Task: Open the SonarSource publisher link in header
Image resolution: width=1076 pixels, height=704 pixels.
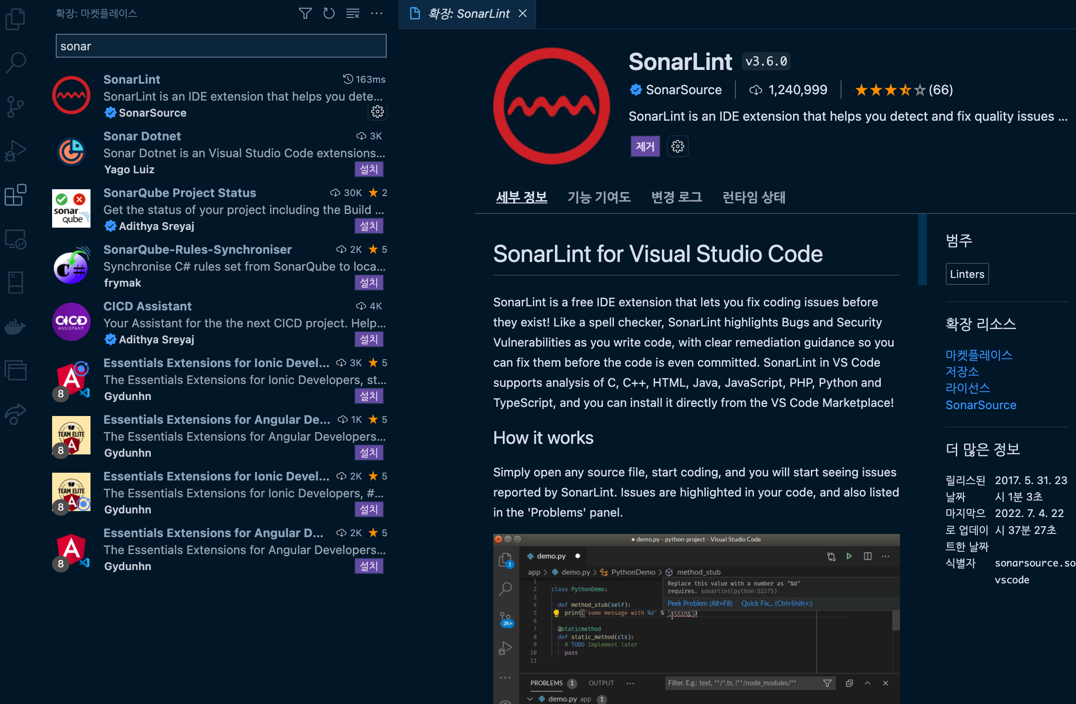Action: 683,90
